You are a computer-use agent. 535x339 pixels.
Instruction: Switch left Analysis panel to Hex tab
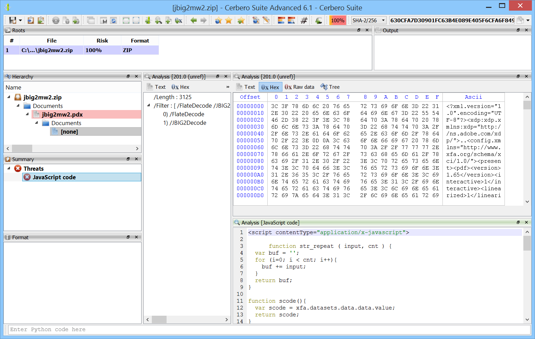181,87
